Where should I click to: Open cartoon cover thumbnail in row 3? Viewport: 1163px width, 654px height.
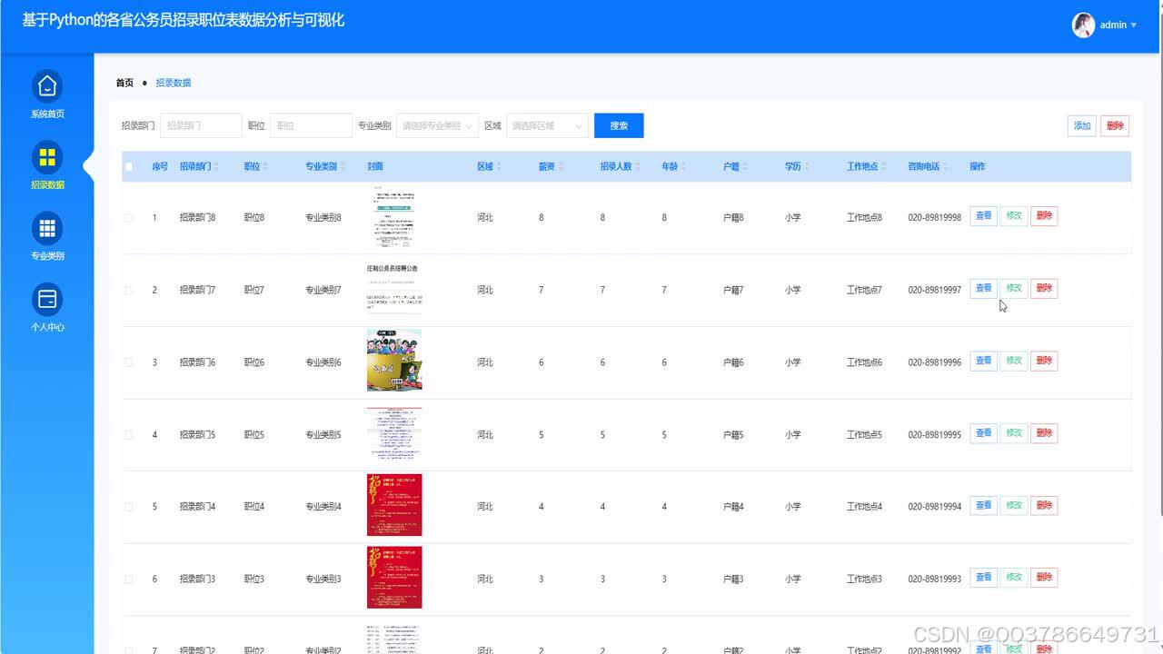pos(394,361)
